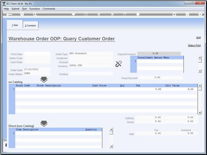
Task: Open the Commands menu
Action: (x=49, y=9)
